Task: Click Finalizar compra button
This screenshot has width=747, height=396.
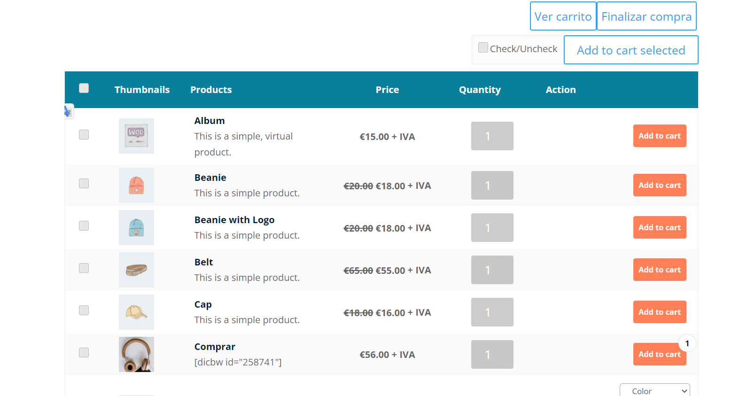Action: point(646,16)
